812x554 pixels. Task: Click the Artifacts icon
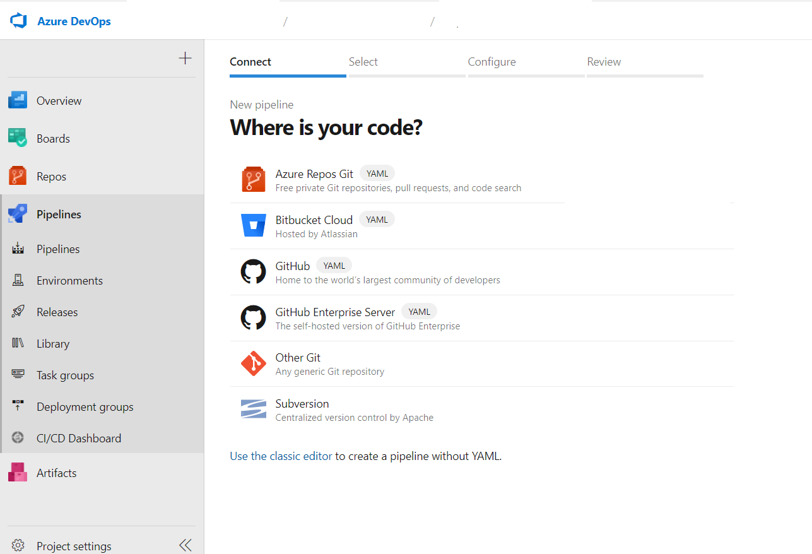point(18,473)
